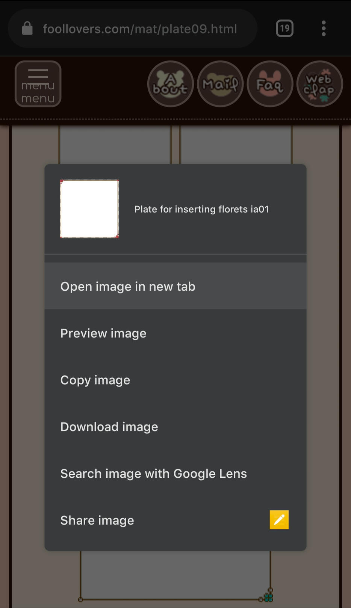Tap the white image preview thumbnail

(89, 209)
